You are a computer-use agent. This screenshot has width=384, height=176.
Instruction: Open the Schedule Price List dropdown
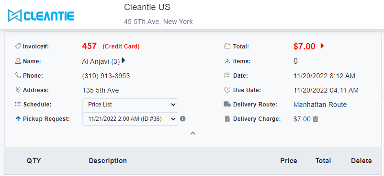coord(130,105)
